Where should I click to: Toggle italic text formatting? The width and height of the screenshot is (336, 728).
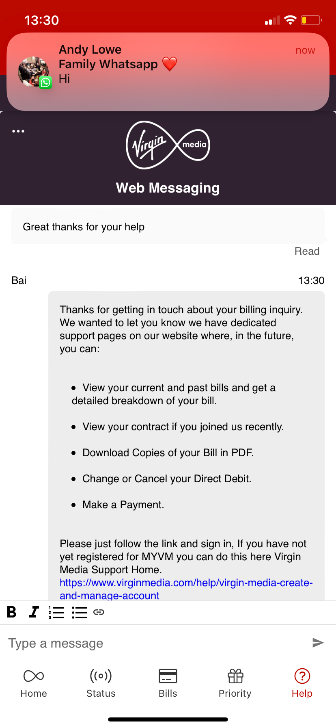[x=34, y=612]
